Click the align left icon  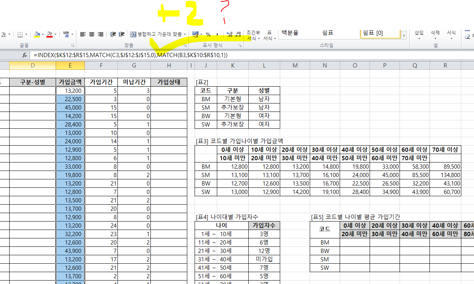[x=83, y=34]
